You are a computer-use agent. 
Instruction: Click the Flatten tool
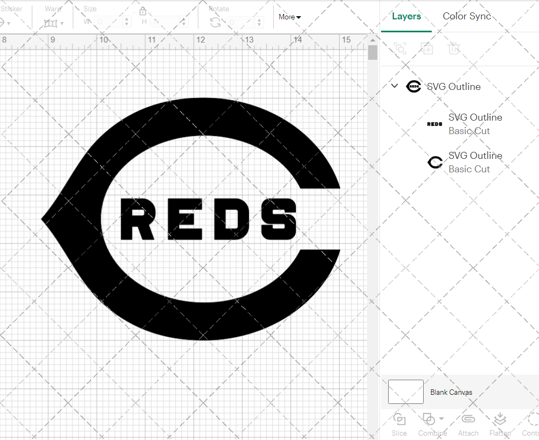(500, 425)
